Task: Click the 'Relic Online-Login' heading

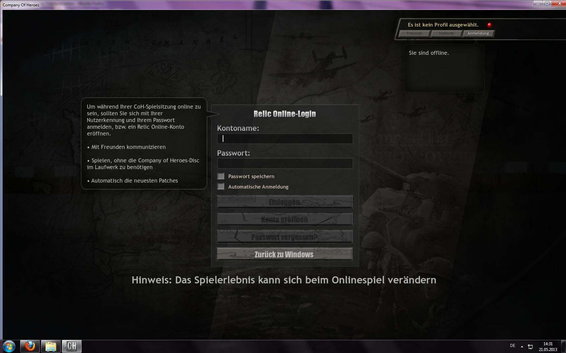Action: [x=285, y=114]
